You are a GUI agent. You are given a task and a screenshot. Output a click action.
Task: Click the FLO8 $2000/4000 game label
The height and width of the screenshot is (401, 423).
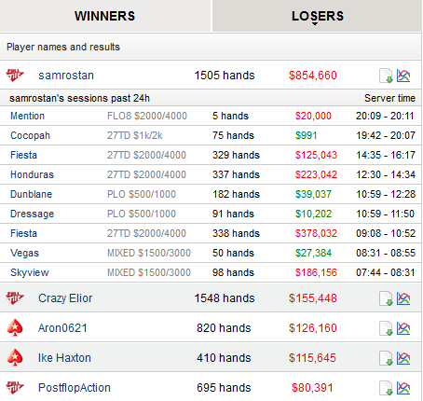point(147,116)
